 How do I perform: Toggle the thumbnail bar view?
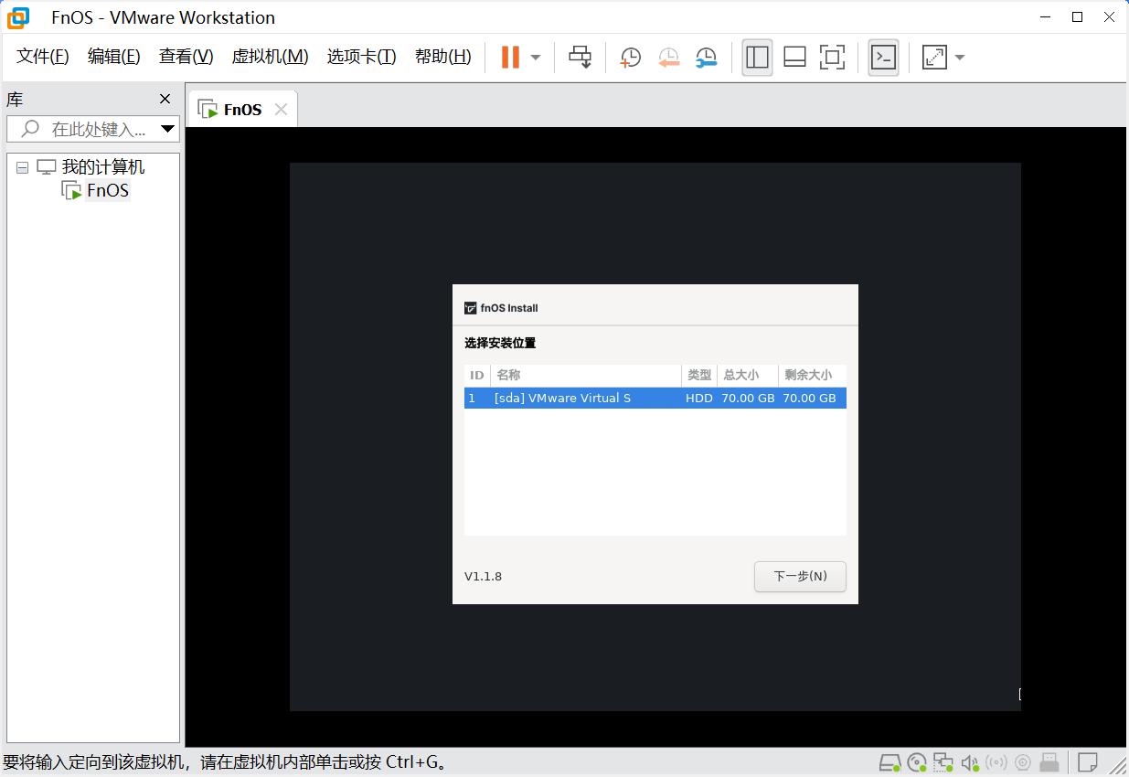(794, 58)
